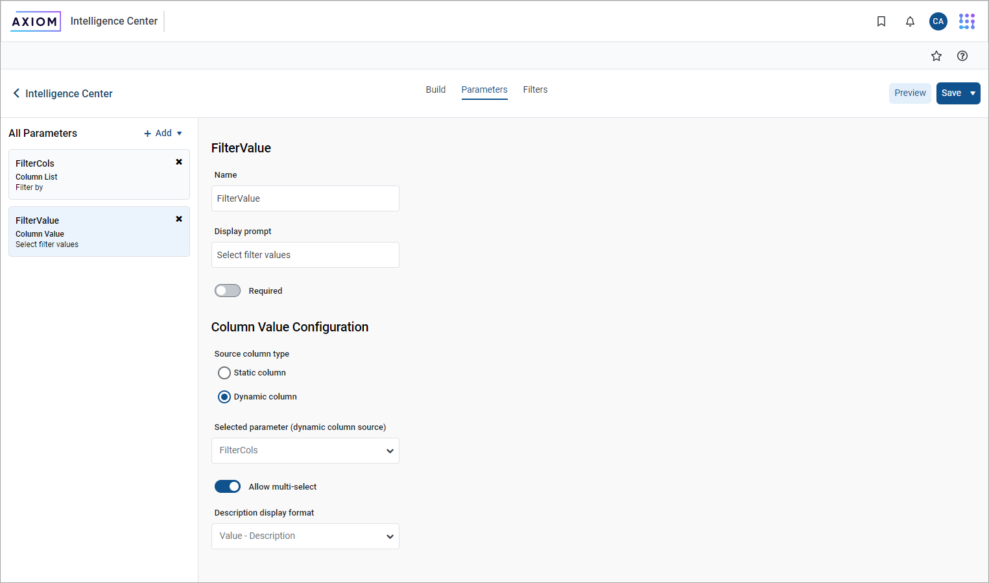This screenshot has height=583, width=989.
Task: Open the CA user profile avatar
Action: click(x=938, y=21)
